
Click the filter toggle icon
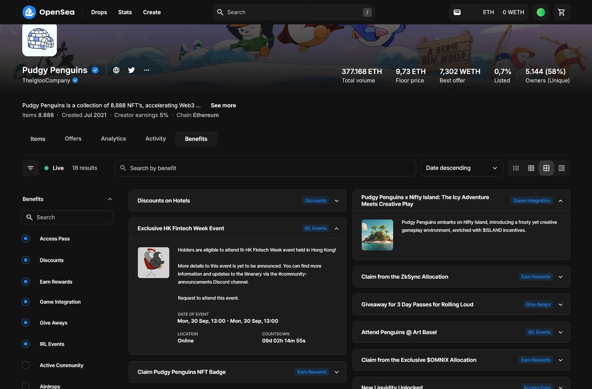[31, 168]
